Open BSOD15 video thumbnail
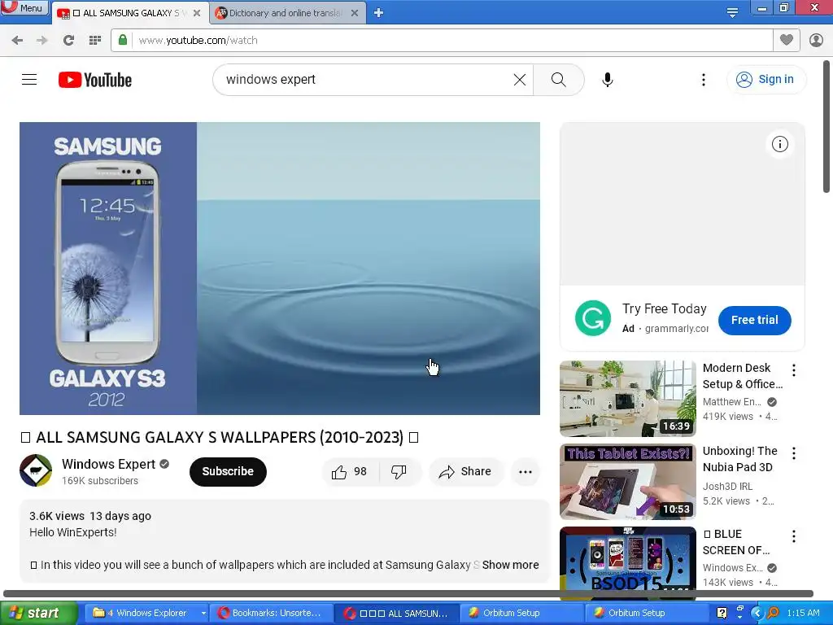This screenshot has height=625, width=833. [x=628, y=563]
